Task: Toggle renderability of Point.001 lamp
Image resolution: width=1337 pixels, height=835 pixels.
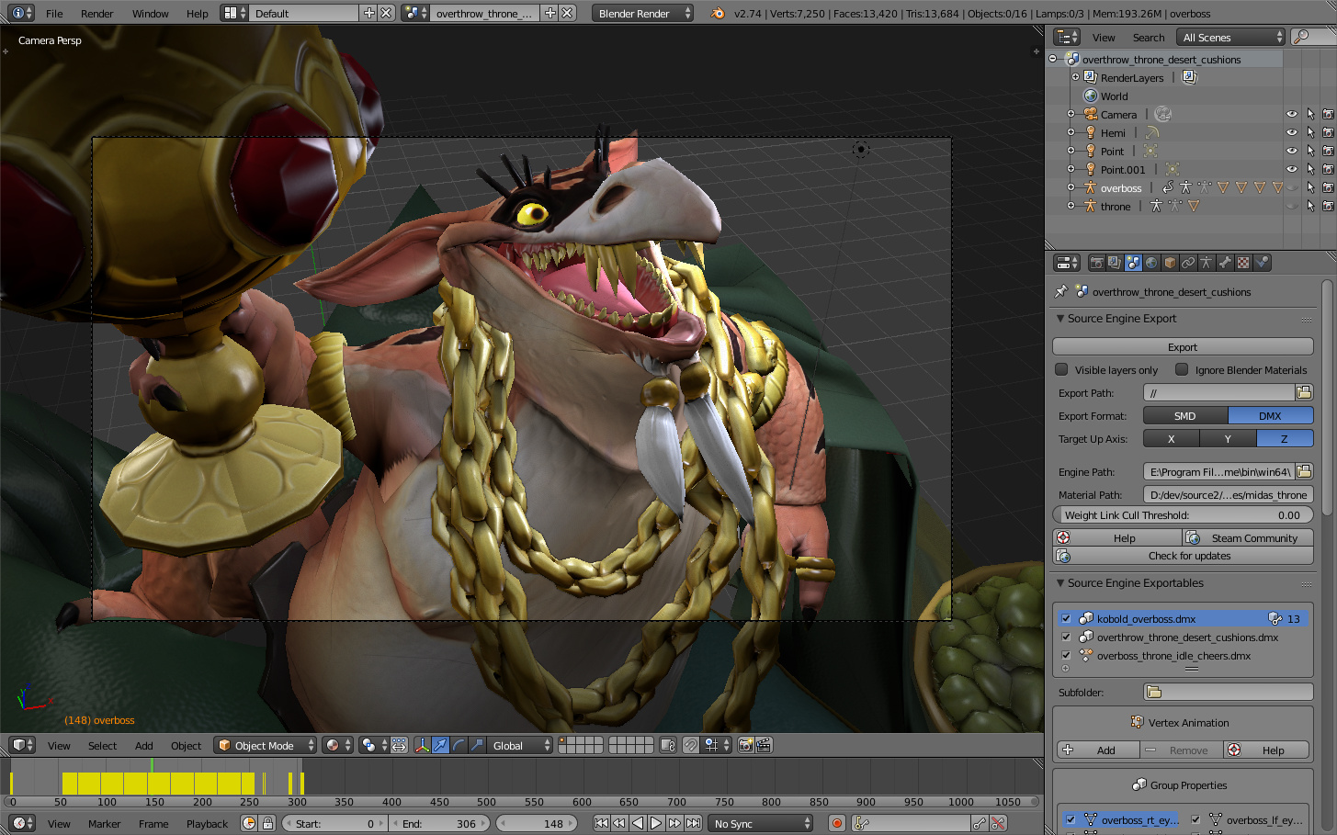Action: (1328, 169)
